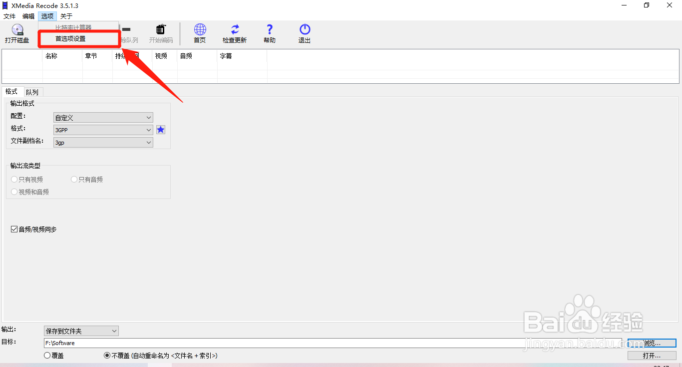This screenshot has width=682, height=367.
Task: Open the 关于 menu
Action: pyautogui.click(x=66, y=16)
